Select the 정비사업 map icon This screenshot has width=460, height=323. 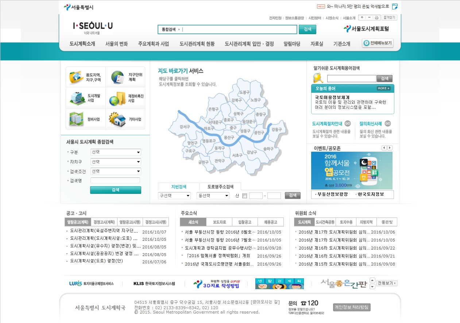pos(77,119)
